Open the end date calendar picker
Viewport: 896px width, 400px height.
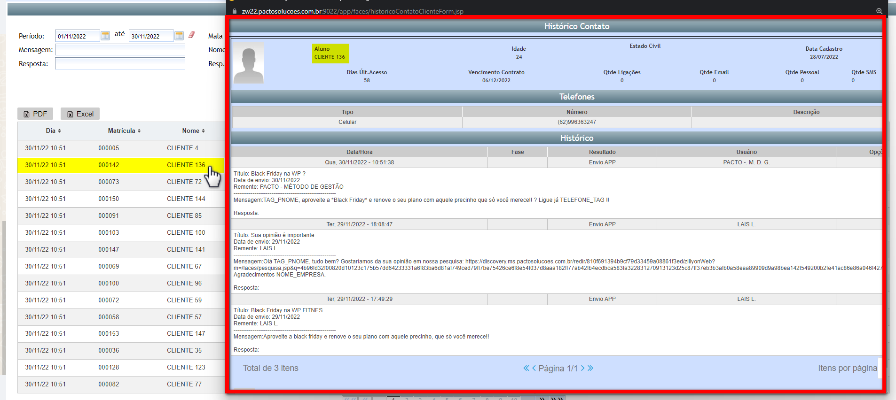click(179, 36)
